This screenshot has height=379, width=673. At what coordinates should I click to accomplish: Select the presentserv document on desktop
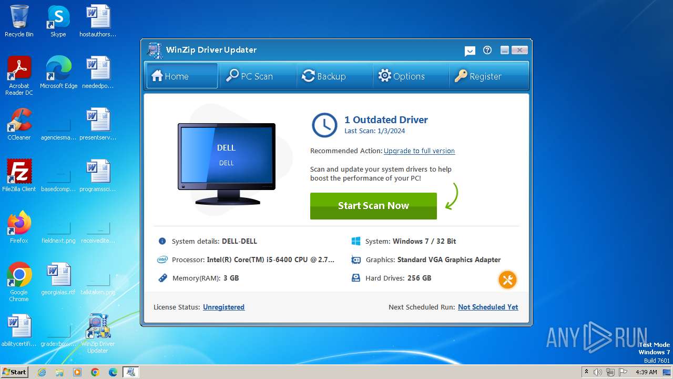point(98,124)
